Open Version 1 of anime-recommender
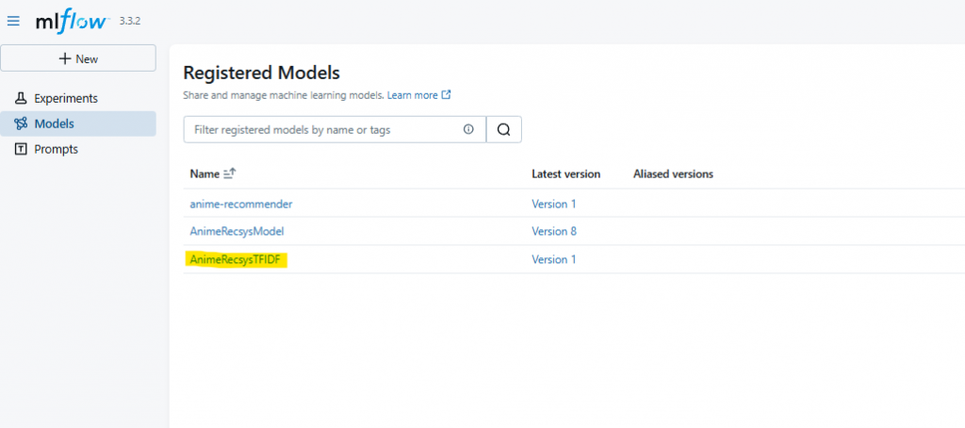The width and height of the screenshot is (965, 428). (x=554, y=204)
